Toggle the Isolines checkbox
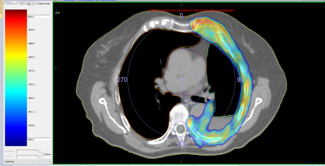The width and height of the screenshot is (325, 166). point(43,154)
